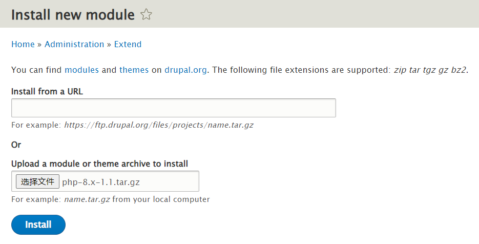Click the italic 'name.tar.gz' local computer example
The width and height of the screenshot is (479, 244).
tap(87, 199)
